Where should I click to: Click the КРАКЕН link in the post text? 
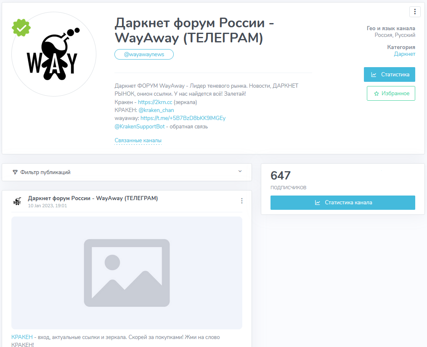click(22, 337)
